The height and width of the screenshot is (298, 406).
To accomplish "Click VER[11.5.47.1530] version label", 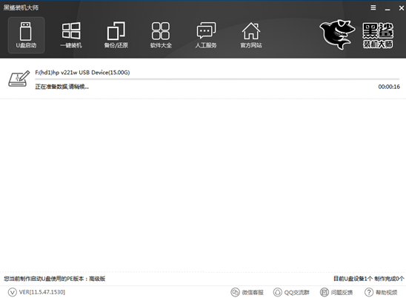I will click(42, 292).
